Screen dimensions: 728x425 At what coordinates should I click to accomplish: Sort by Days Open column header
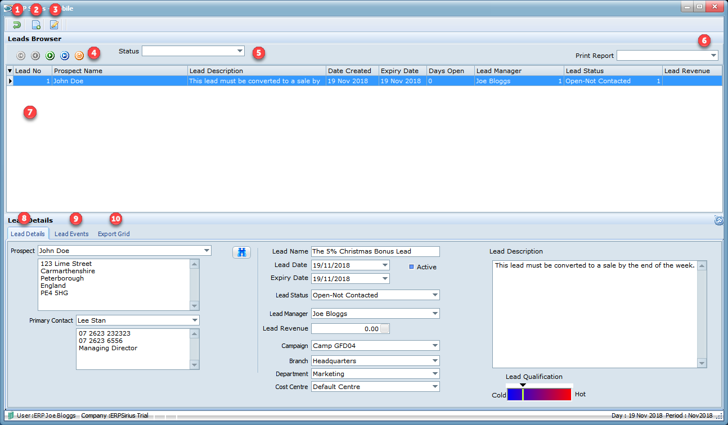click(x=451, y=71)
